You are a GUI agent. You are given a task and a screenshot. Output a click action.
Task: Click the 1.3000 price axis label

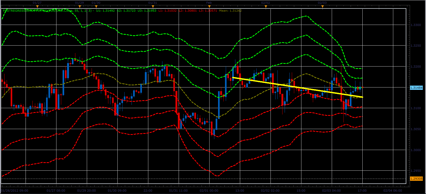point(416,150)
